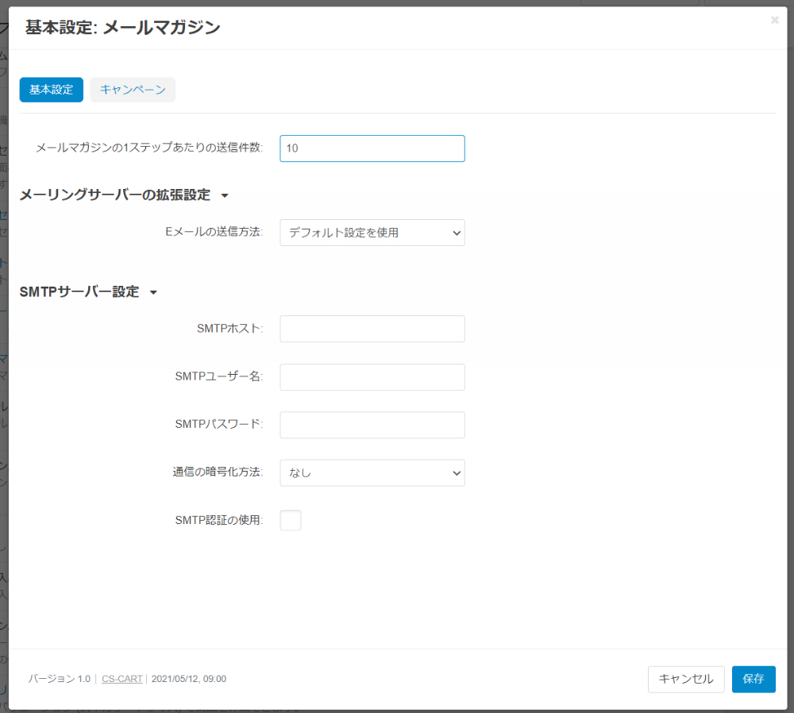This screenshot has width=794, height=713.
Task: Focus the SMTPホスト input field
Action: [x=372, y=329]
